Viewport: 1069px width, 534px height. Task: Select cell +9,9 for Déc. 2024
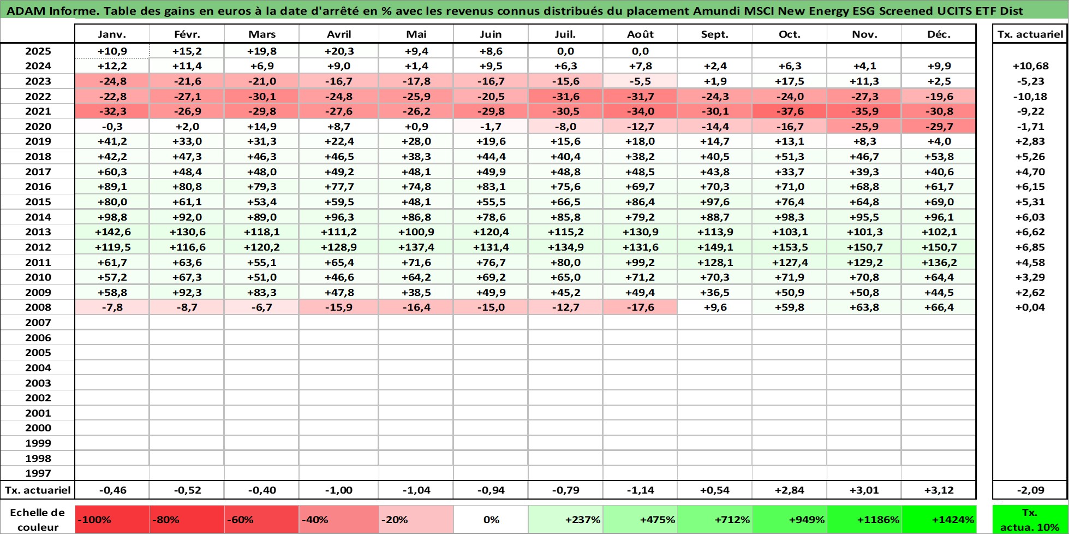[x=939, y=66]
